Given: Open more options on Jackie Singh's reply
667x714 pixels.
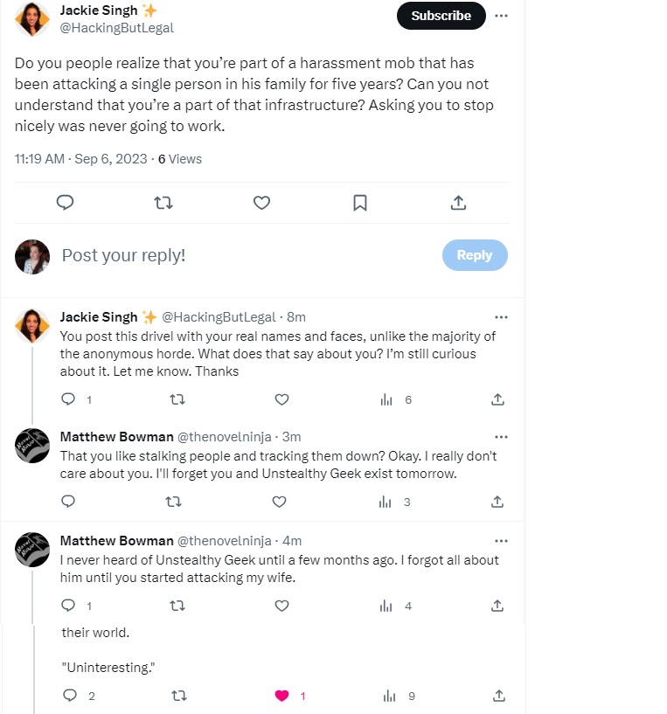Looking at the screenshot, I should (501, 317).
